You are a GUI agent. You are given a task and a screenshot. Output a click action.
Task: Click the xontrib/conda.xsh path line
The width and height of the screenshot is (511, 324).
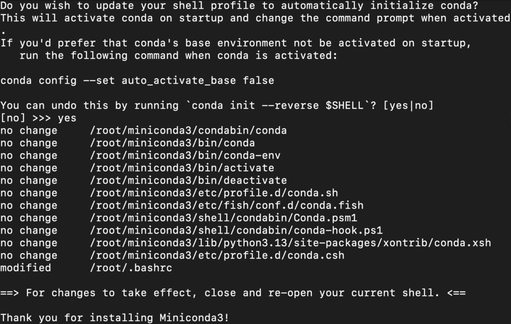point(290,243)
